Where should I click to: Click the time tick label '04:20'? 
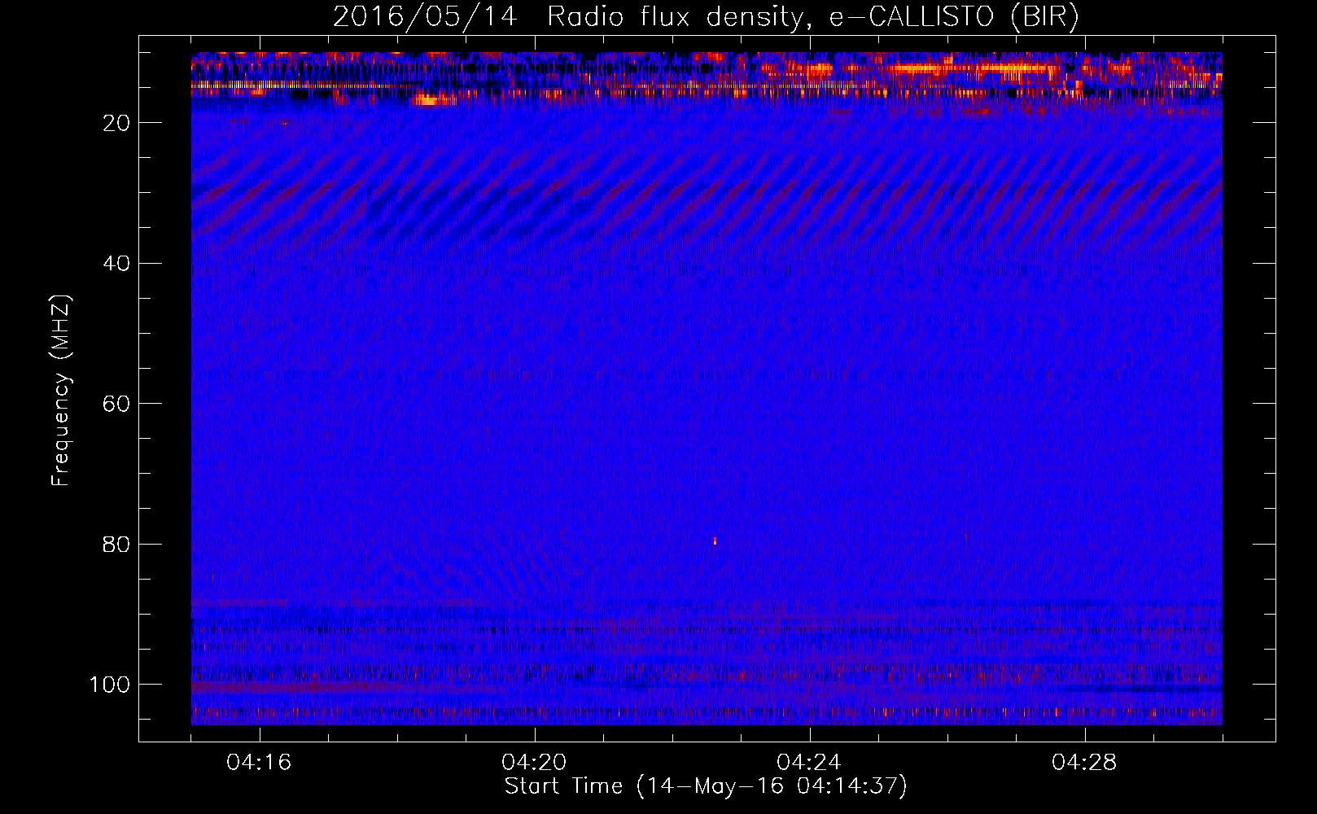point(534,763)
